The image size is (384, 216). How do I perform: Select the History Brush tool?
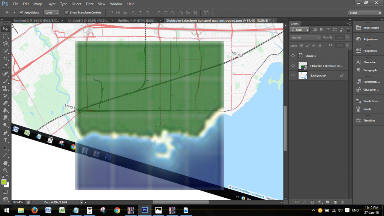5,96
